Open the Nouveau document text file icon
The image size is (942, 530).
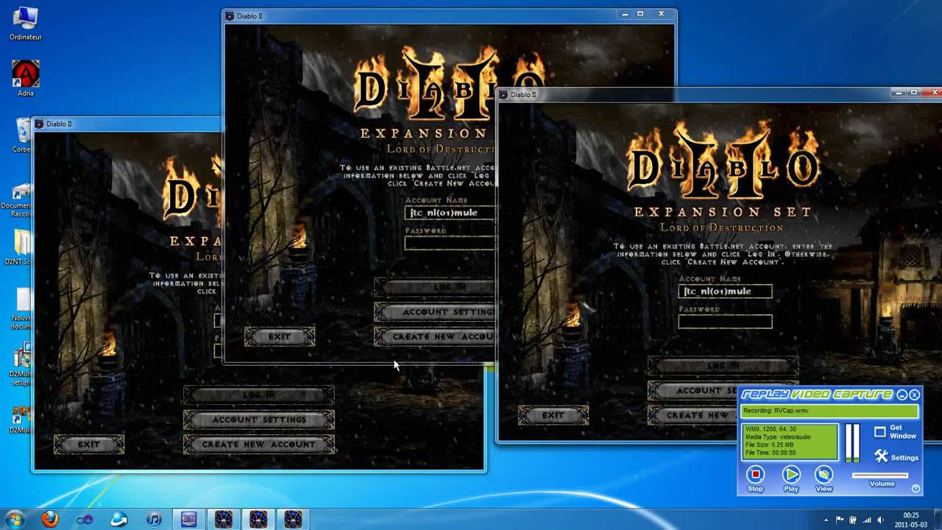(x=21, y=308)
